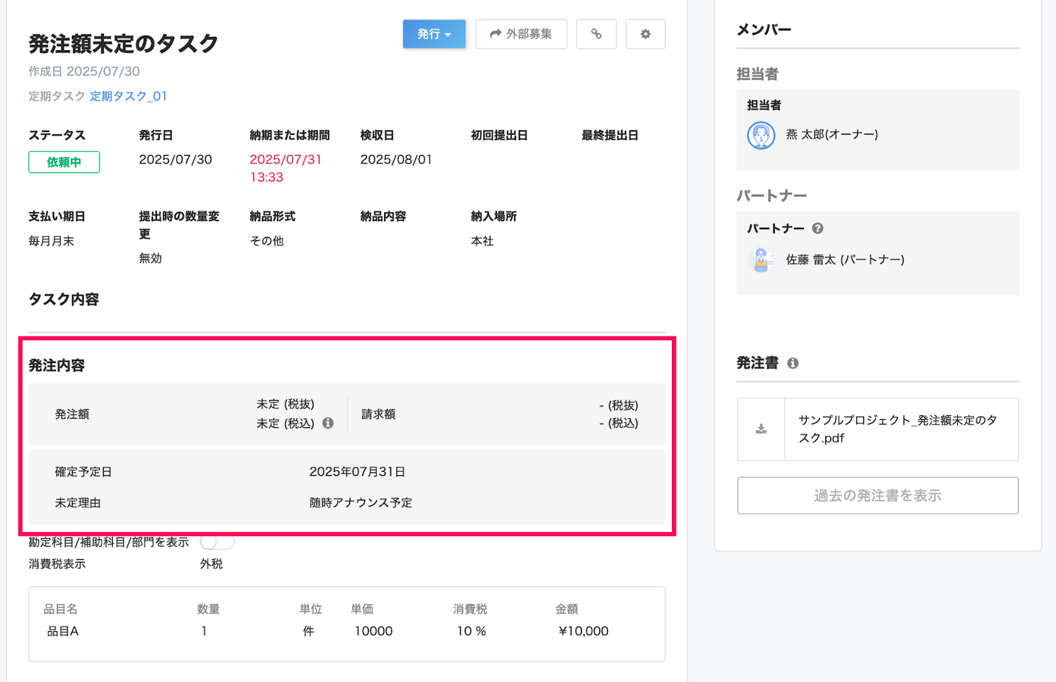Click the task title 発注額未定のタスク
The height and width of the screenshot is (682, 1056).
point(123,44)
